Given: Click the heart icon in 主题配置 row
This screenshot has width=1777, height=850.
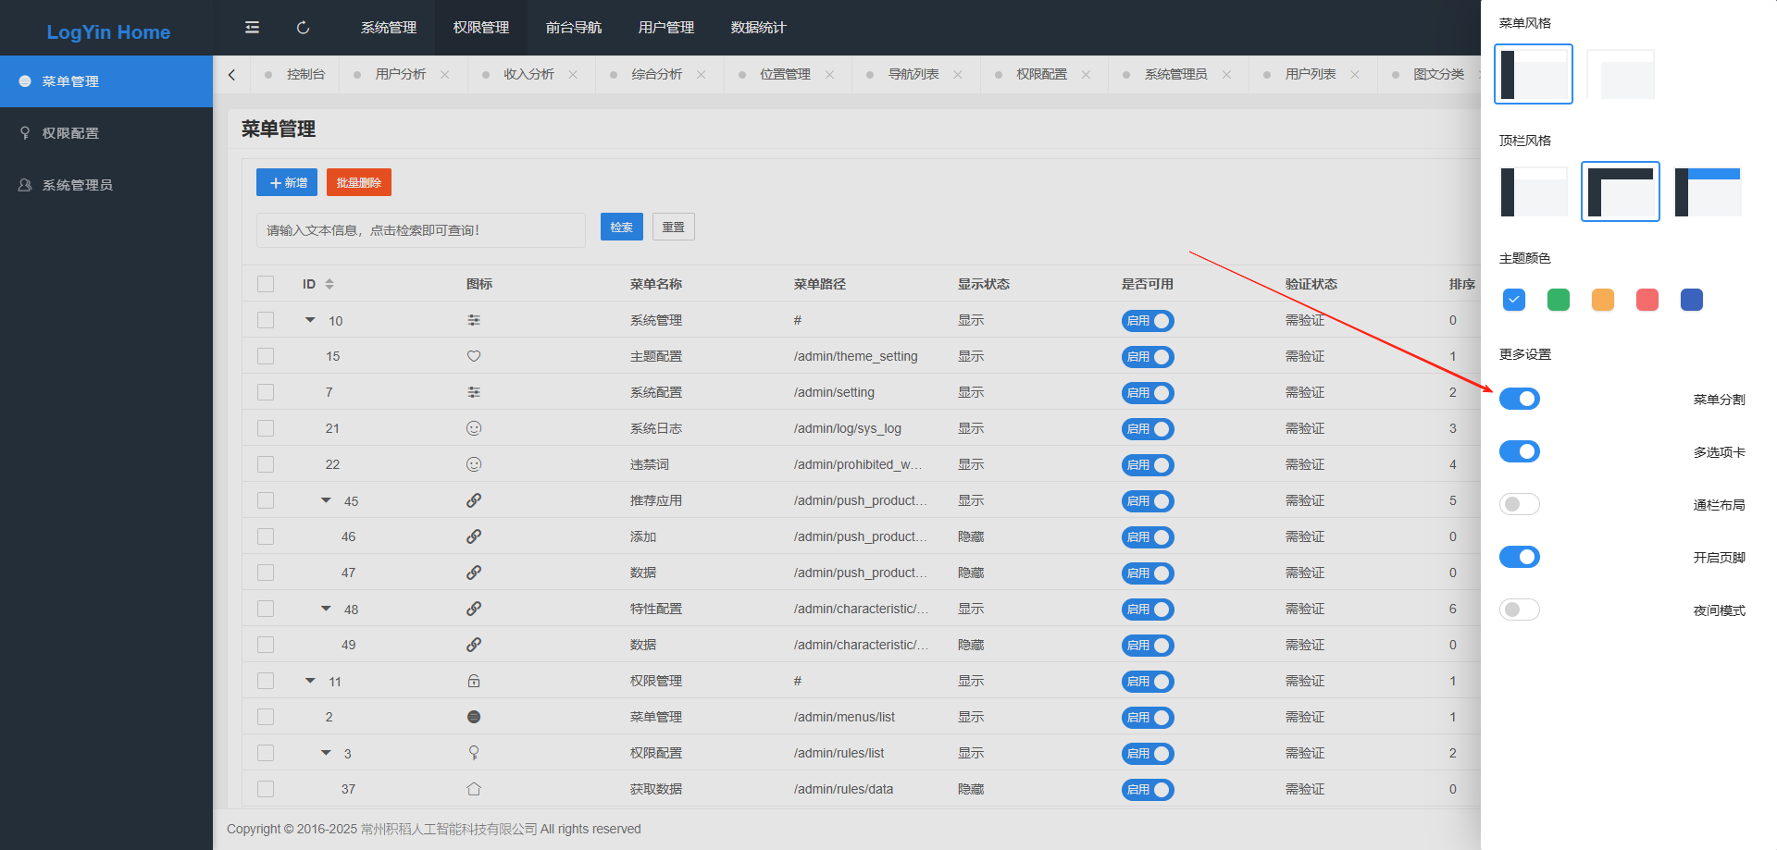Looking at the screenshot, I should 474,356.
